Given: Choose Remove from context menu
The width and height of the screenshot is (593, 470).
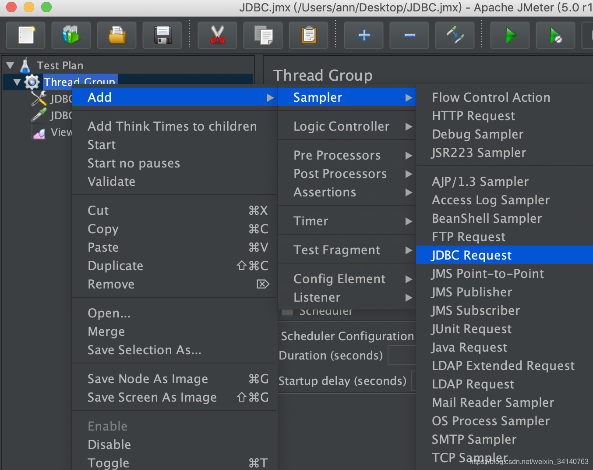Looking at the screenshot, I should [174, 284].
